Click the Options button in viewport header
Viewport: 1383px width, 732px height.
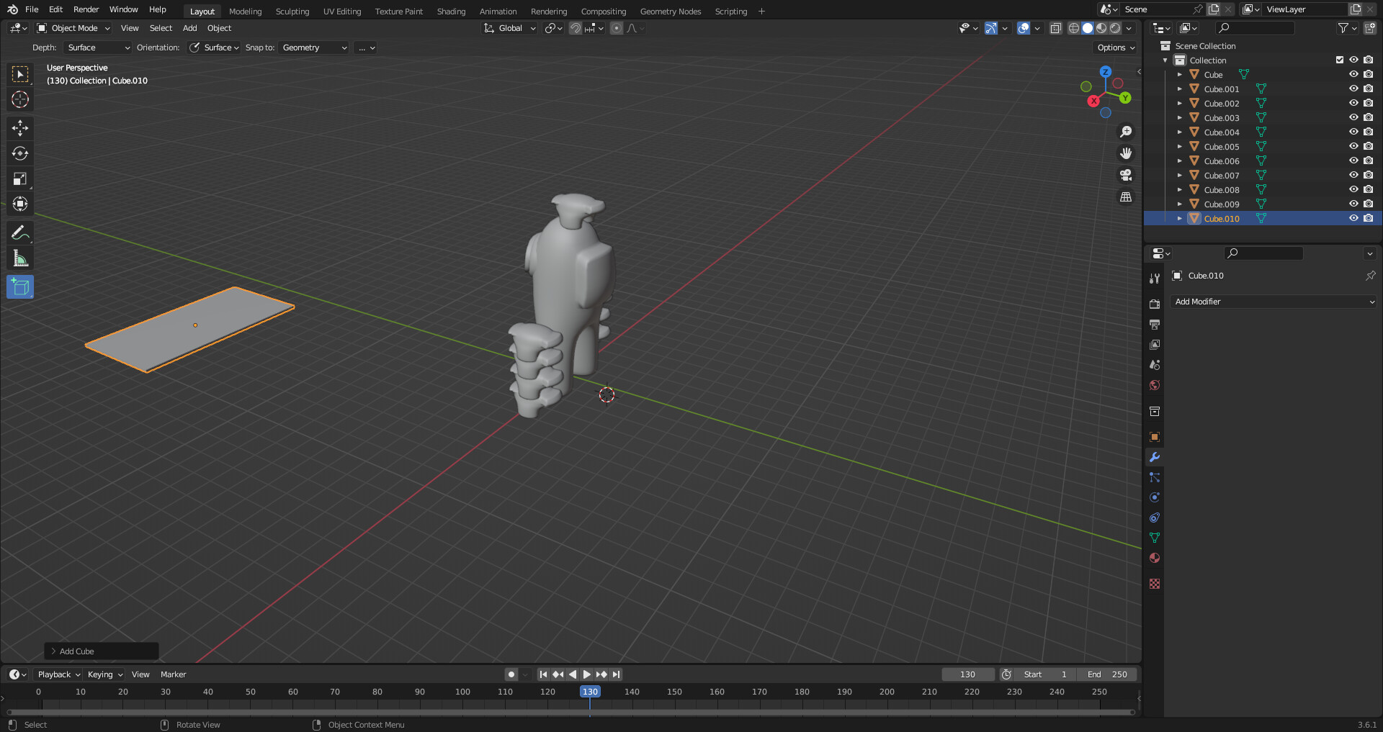(x=1115, y=48)
